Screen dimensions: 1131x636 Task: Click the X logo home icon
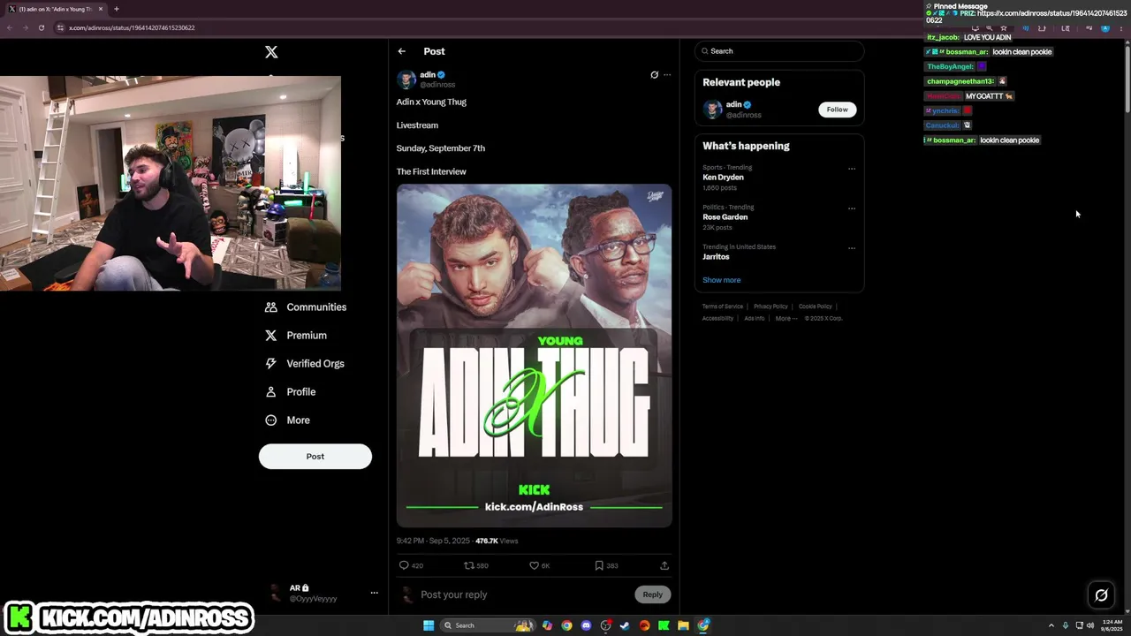coord(271,52)
